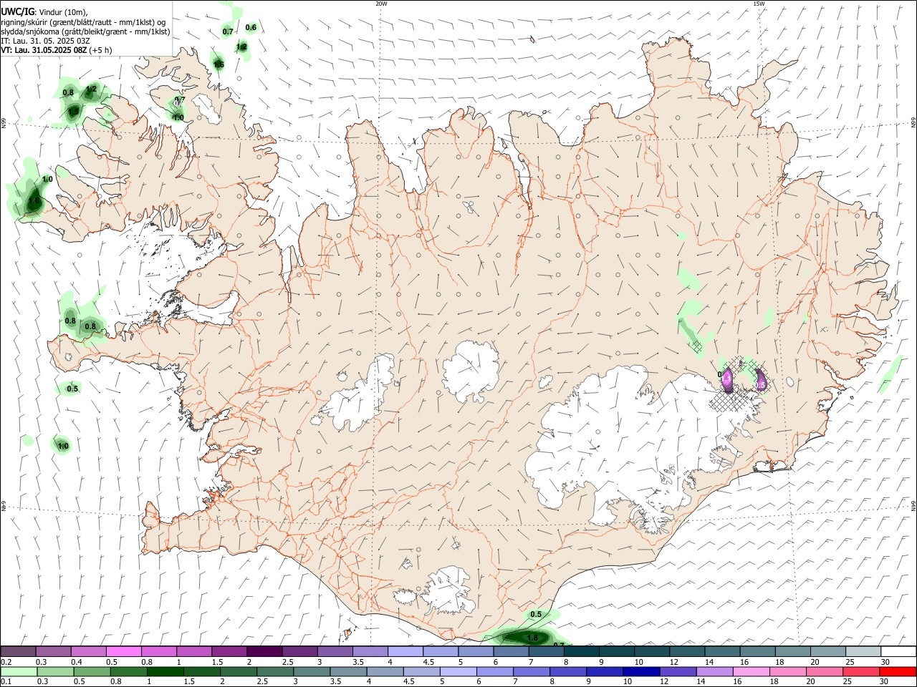Click the dark teal 9–10 snow swatch
The height and width of the screenshot is (687, 917).
tap(616, 651)
